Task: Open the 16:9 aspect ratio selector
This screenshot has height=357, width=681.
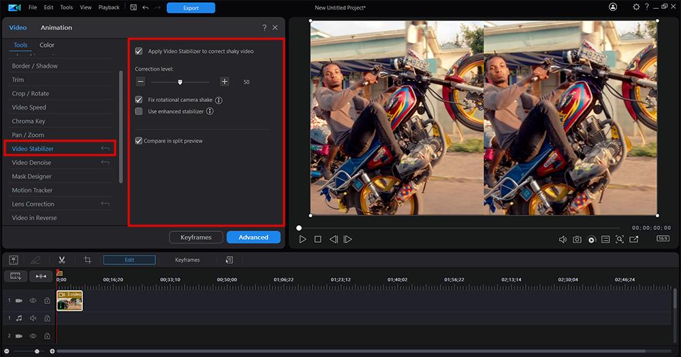Action: tap(663, 239)
